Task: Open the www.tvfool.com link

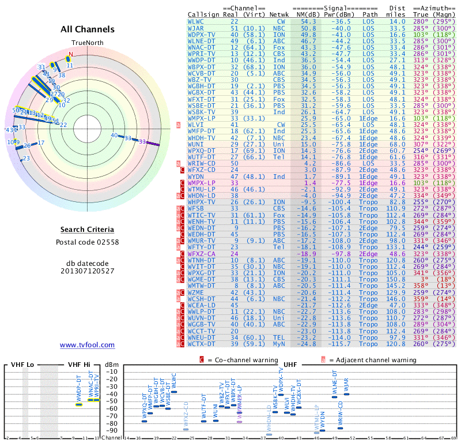Action: click(x=87, y=345)
